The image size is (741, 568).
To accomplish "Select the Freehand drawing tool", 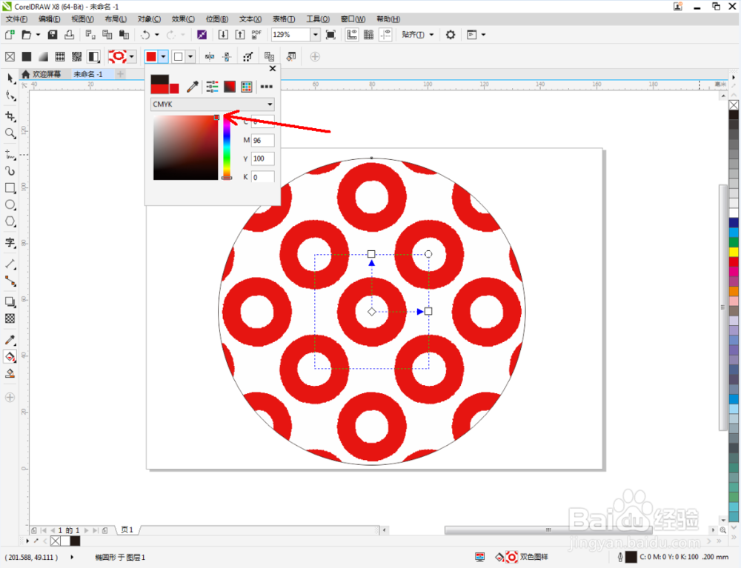I will 10,154.
